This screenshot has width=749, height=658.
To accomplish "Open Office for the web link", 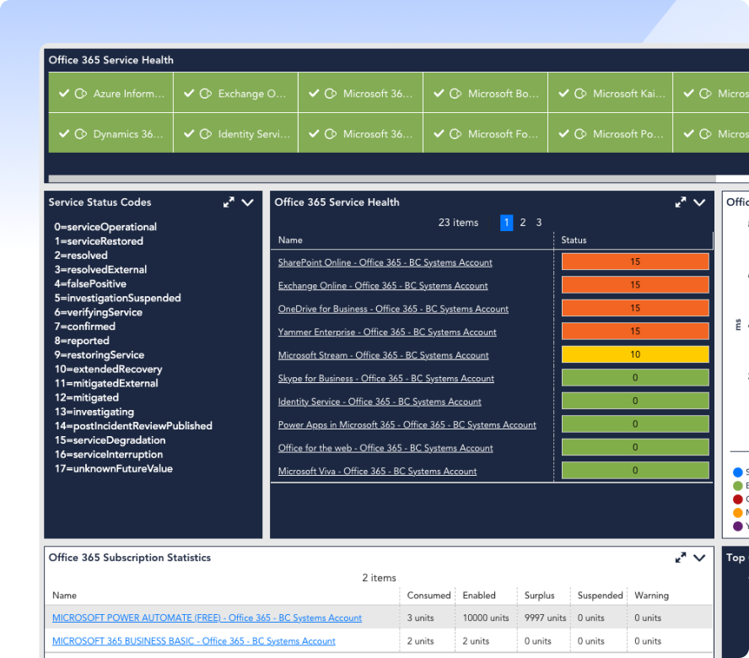I will (x=385, y=448).
